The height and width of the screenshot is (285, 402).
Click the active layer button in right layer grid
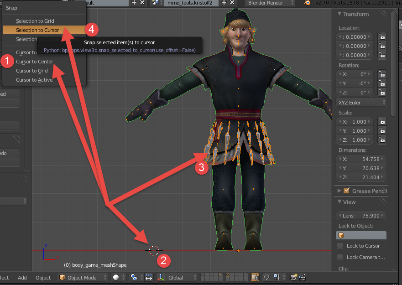pyautogui.click(x=228, y=275)
